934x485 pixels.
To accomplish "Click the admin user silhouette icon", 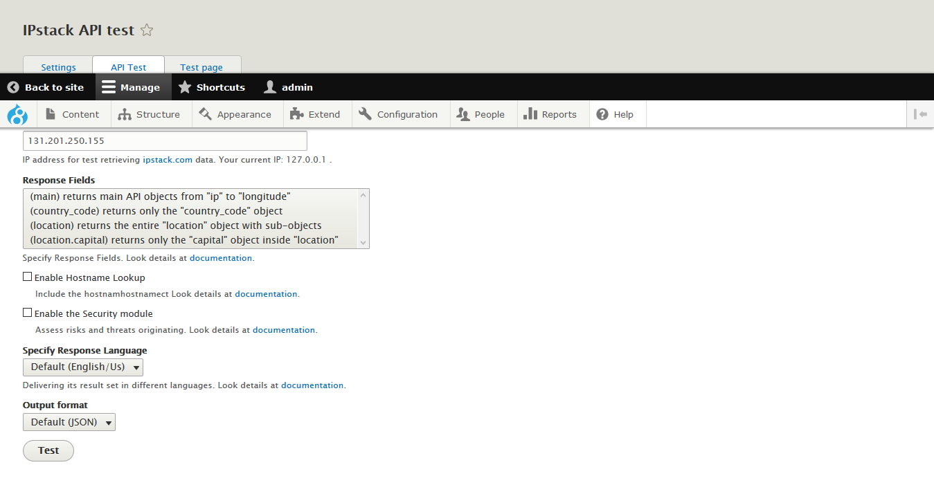I will point(270,87).
